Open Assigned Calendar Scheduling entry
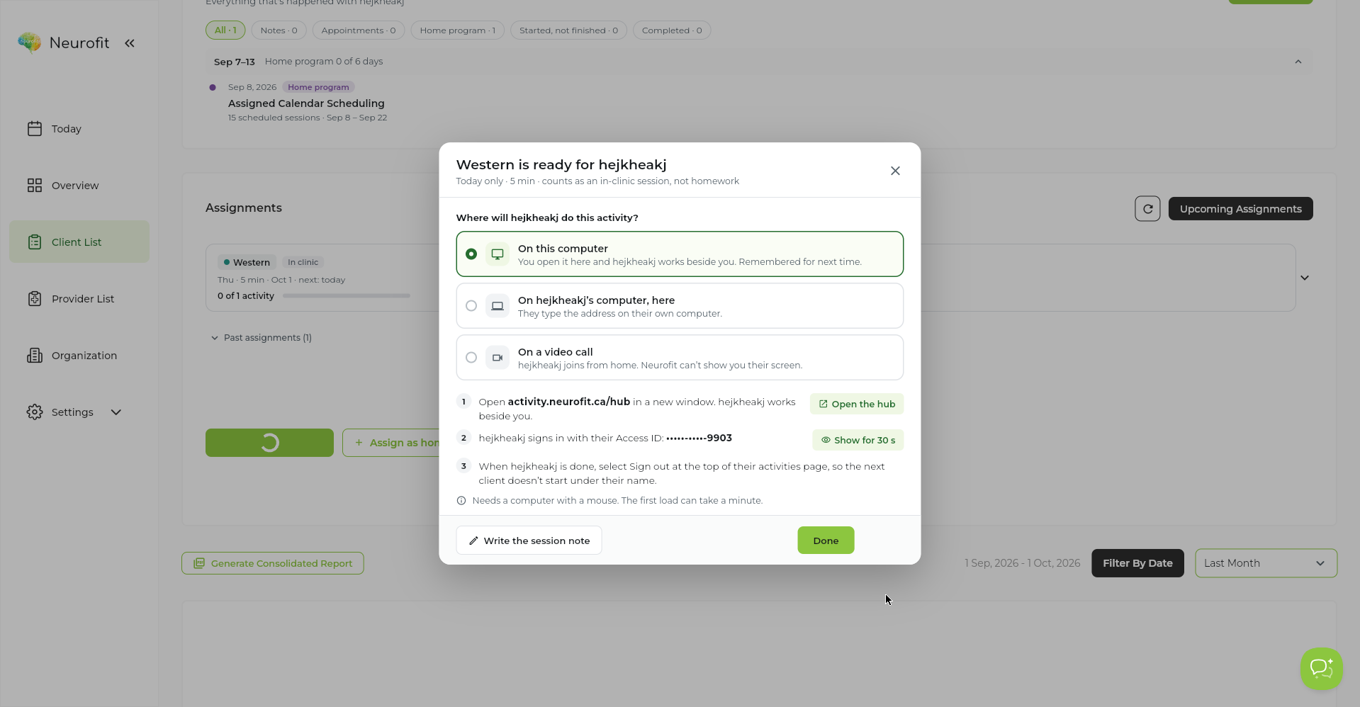 [306, 103]
